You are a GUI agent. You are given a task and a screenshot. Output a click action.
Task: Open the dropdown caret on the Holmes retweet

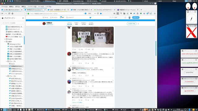pos(113,68)
